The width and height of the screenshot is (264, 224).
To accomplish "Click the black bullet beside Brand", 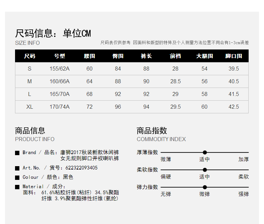I will (17, 153).
